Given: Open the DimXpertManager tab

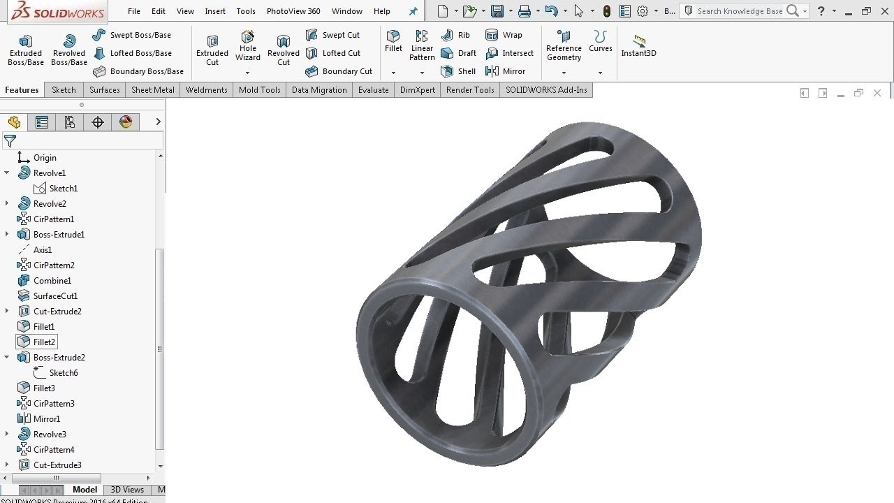Looking at the screenshot, I should pyautogui.click(x=98, y=122).
